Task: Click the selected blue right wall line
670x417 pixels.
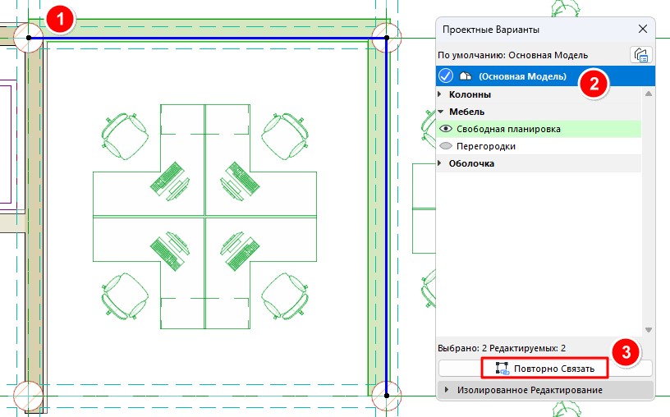Action: [386, 217]
